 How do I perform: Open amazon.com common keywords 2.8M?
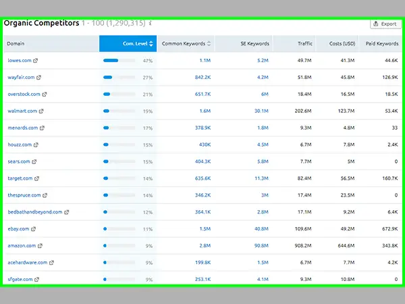tap(205, 246)
